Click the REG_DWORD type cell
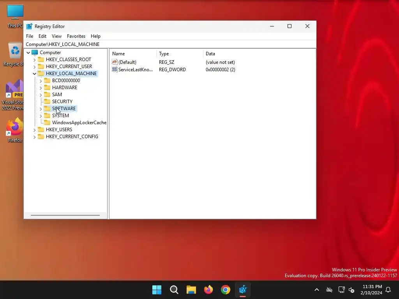This screenshot has width=399, height=299. tap(172, 70)
